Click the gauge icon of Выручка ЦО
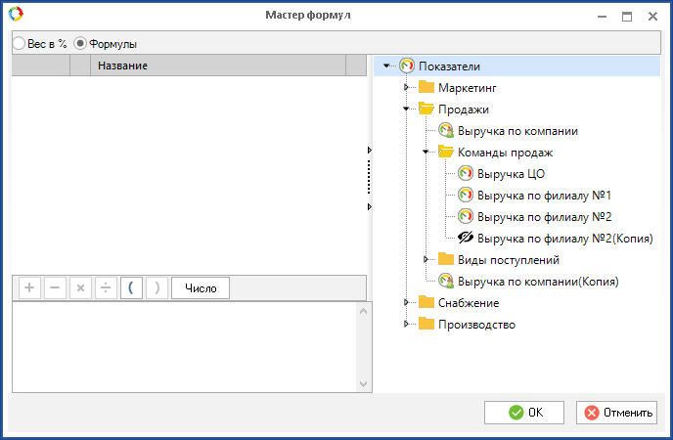This screenshot has height=440, width=673. [x=466, y=174]
